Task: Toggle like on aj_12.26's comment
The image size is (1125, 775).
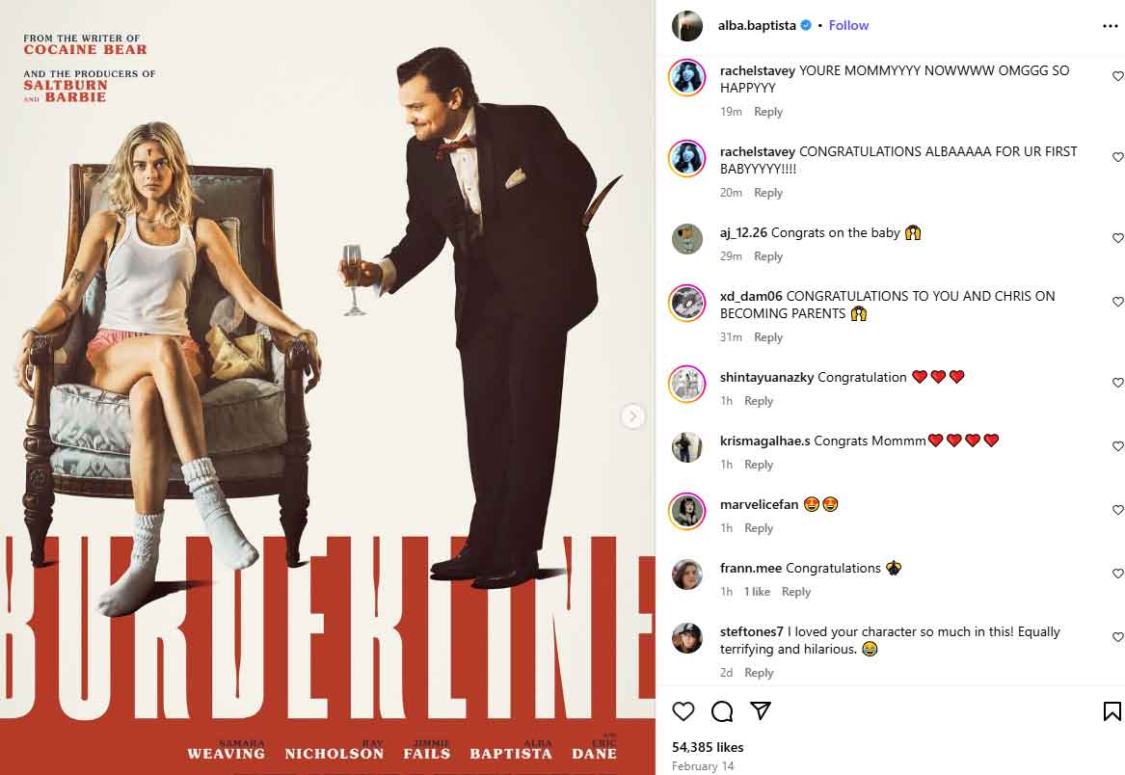Action: (x=1117, y=237)
